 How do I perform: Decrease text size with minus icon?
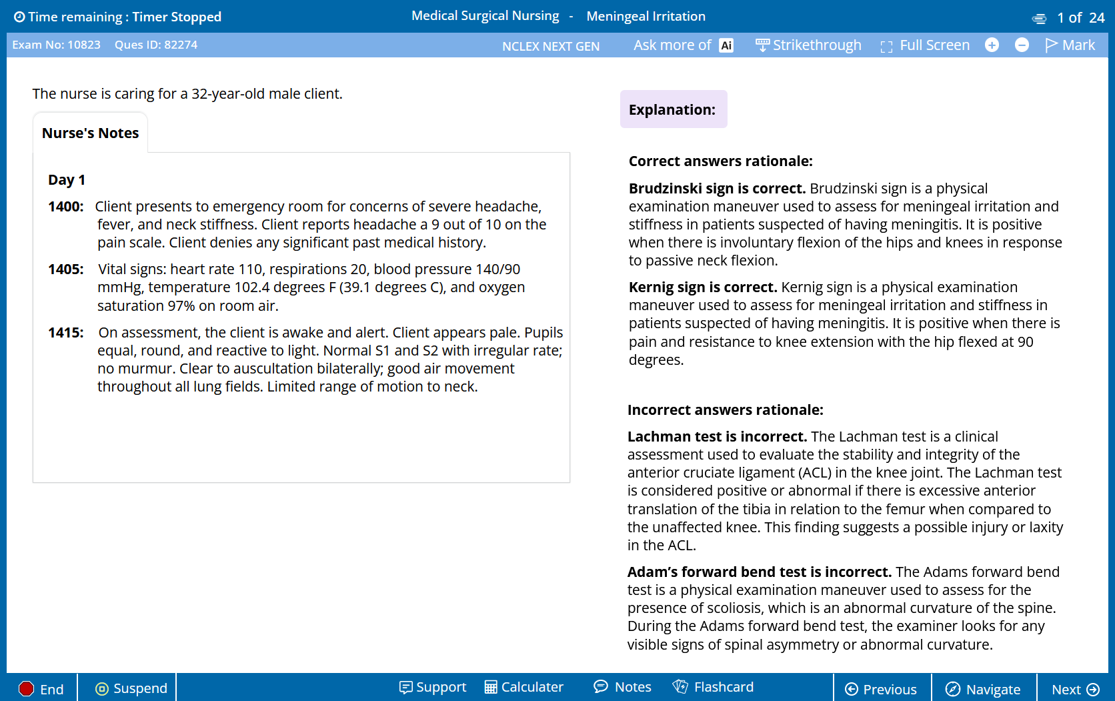pos(1022,45)
